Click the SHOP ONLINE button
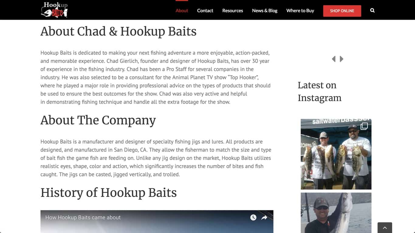415x233 pixels. point(342,11)
